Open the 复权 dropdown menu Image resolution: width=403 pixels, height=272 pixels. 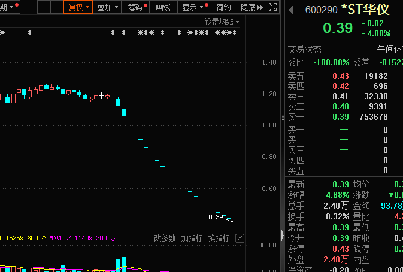coord(79,7)
